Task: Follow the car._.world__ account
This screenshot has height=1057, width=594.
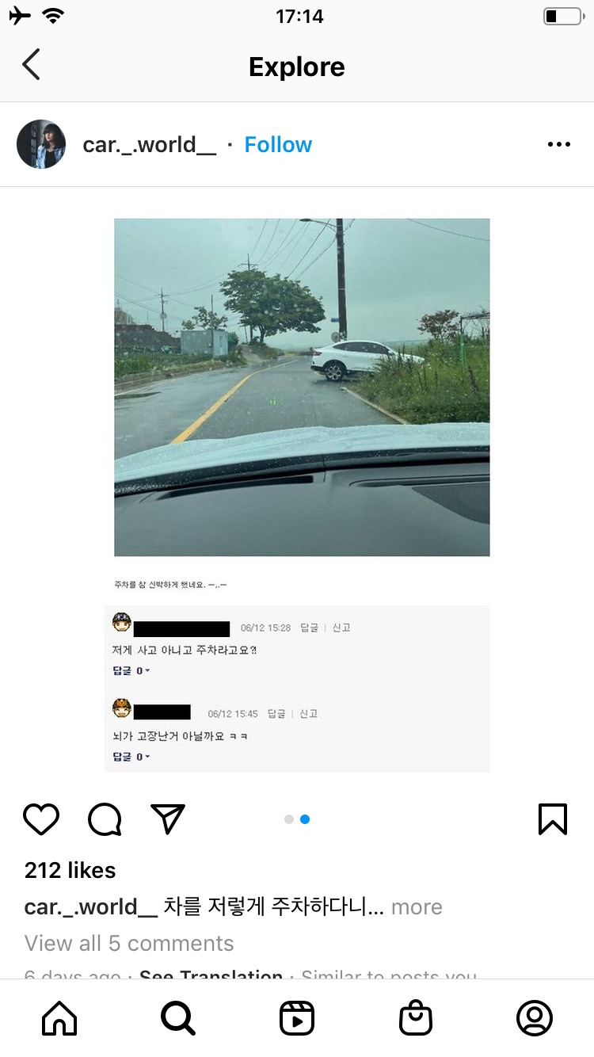Action: (x=278, y=144)
